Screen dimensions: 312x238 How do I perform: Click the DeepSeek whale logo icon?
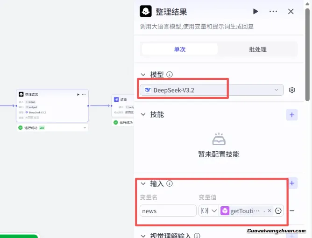pos(148,90)
